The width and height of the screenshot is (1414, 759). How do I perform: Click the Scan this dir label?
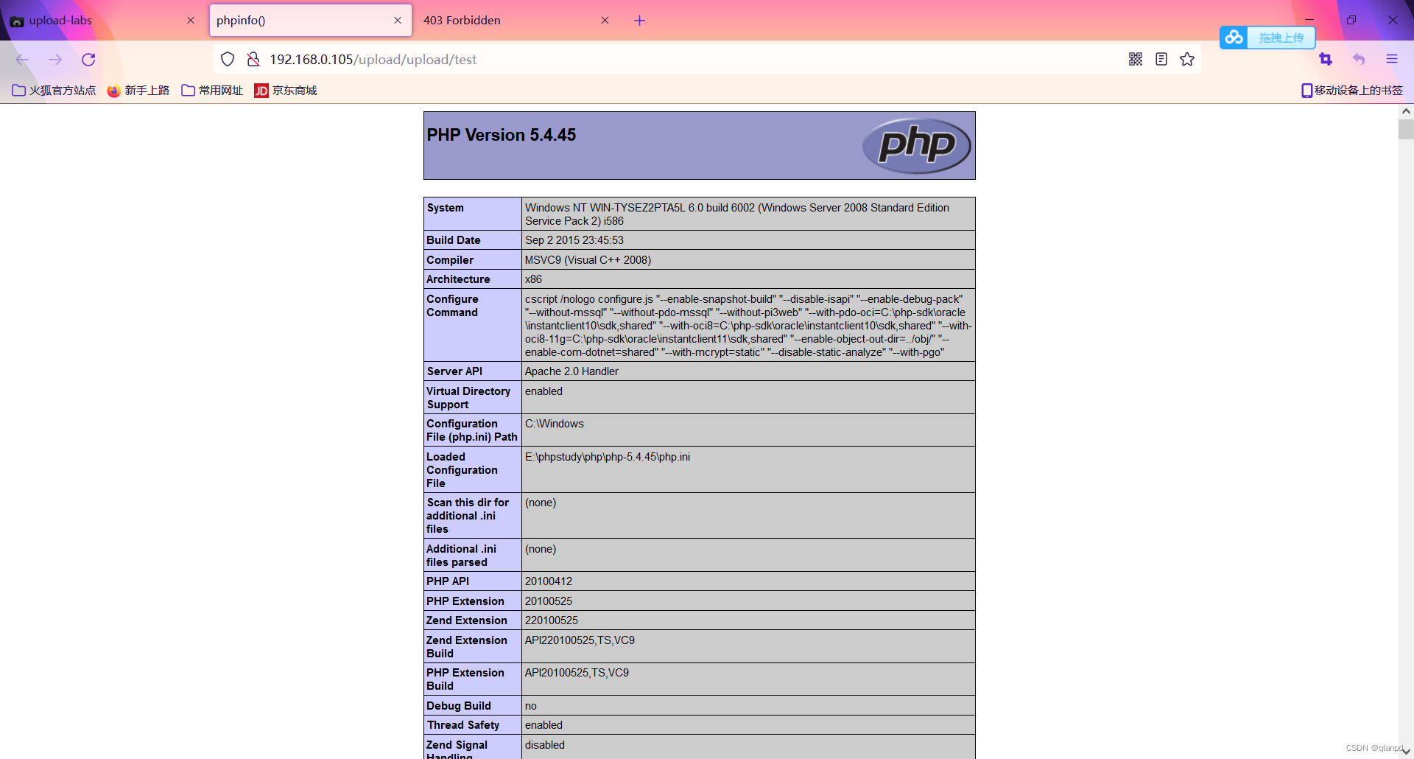click(x=468, y=516)
